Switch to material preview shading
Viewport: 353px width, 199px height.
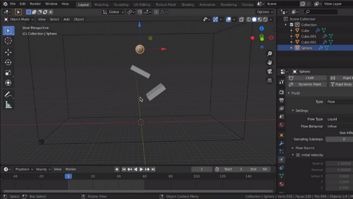(x=260, y=20)
